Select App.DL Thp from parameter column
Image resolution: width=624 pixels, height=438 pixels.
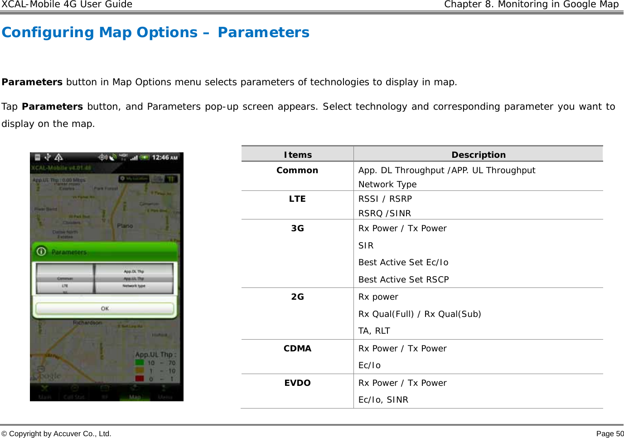pyautogui.click(x=134, y=272)
